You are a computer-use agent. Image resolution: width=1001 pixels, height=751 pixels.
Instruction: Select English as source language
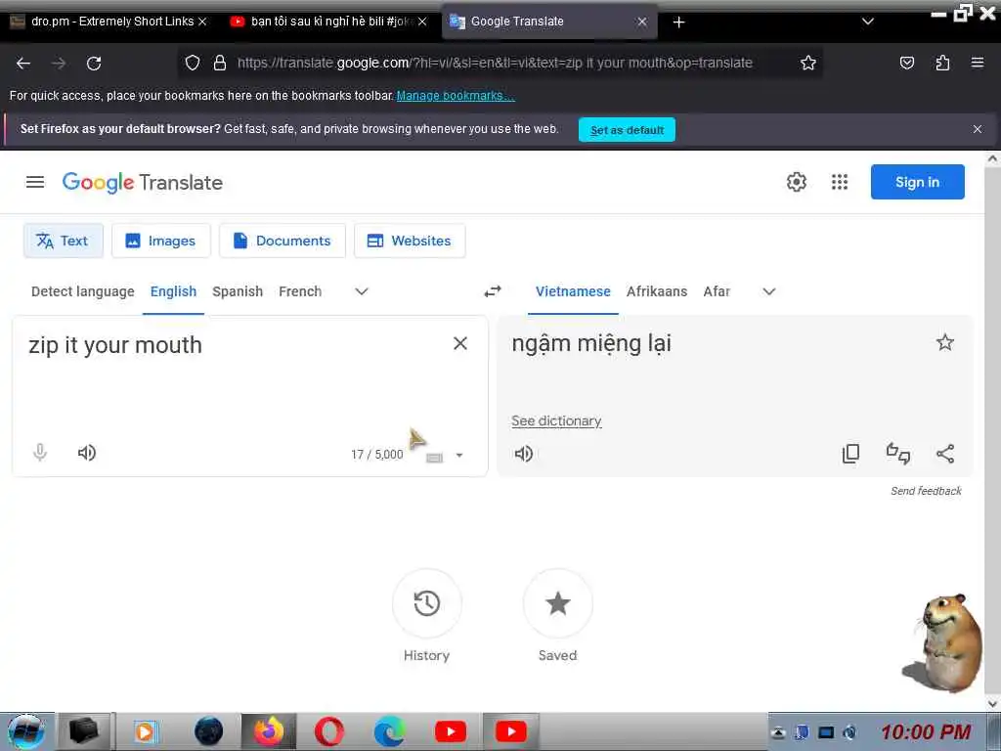point(174,291)
